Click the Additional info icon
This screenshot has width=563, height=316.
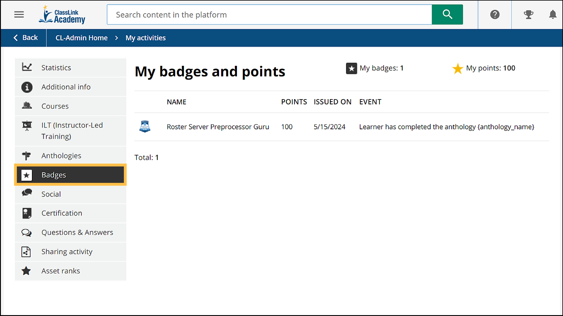tap(27, 87)
